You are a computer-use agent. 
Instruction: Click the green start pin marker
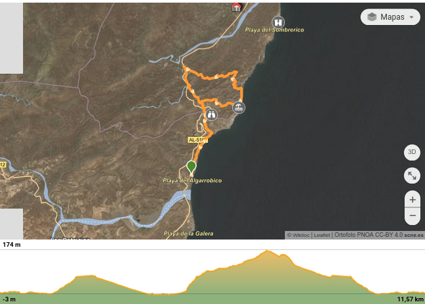point(191,167)
